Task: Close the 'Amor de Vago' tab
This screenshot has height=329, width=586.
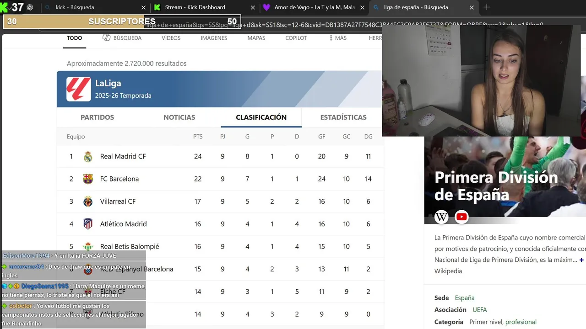Action: [x=362, y=7]
